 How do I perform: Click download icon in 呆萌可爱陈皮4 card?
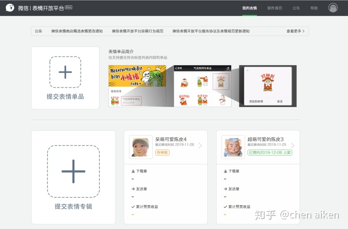pyautogui.click(x=133, y=171)
